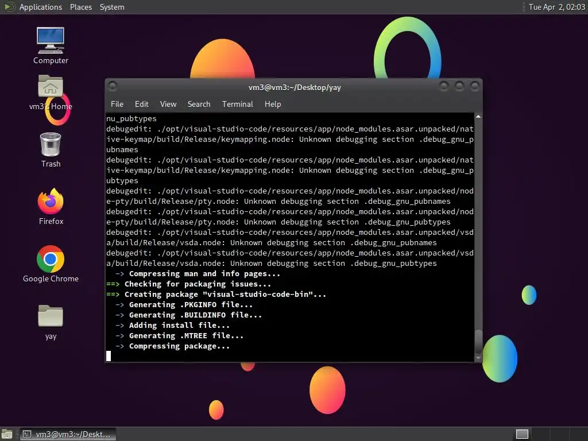Close the terminal window
Viewport: 588px width, 441px height.
(474, 87)
